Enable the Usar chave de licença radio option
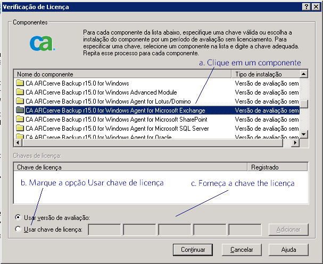This screenshot has height=264, width=323. 19,229
